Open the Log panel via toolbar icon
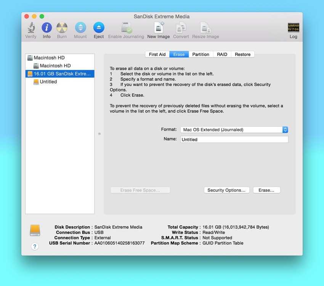Screen dimensions: 324x286 tap(293, 29)
